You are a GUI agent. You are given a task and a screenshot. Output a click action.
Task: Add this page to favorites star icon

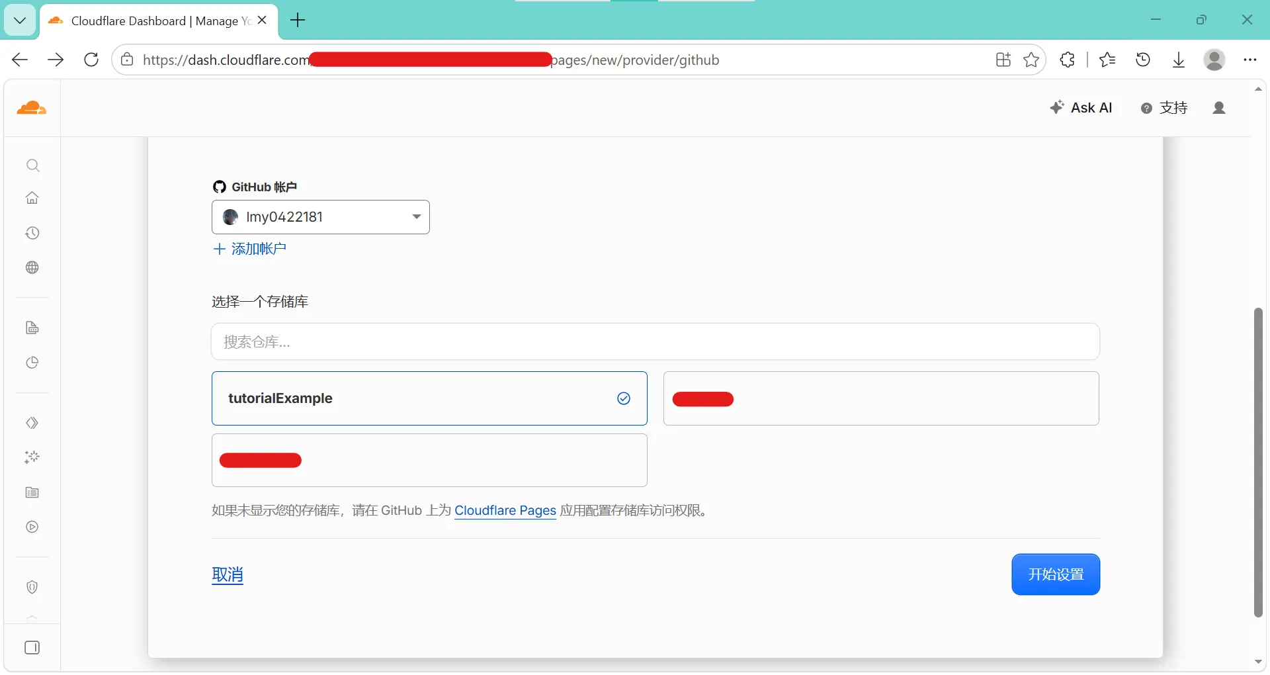click(x=1031, y=60)
